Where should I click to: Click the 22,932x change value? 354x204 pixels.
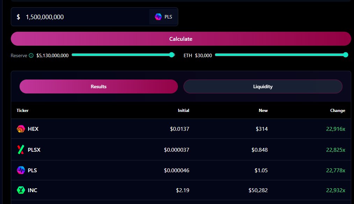(x=335, y=190)
